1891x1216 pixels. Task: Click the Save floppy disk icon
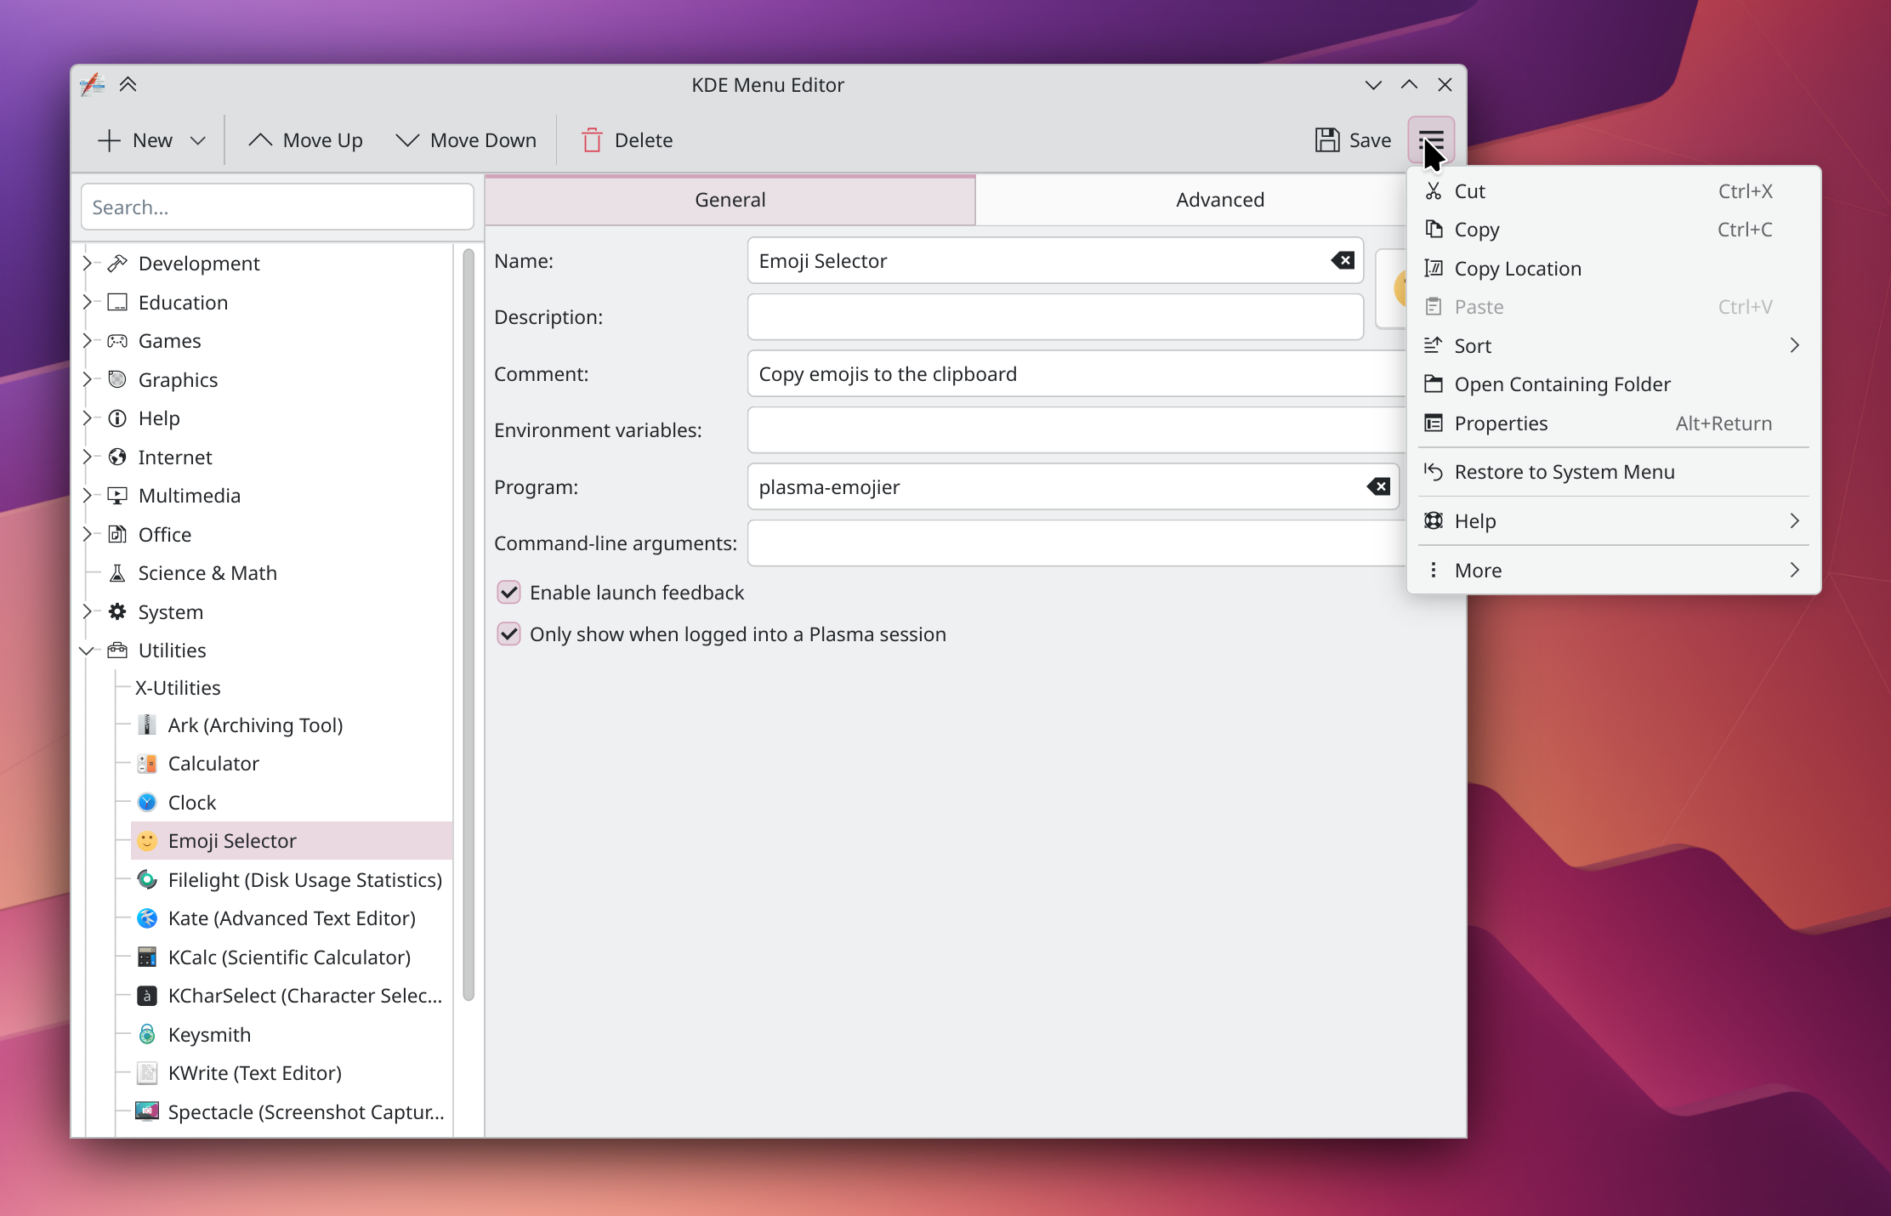coord(1327,140)
